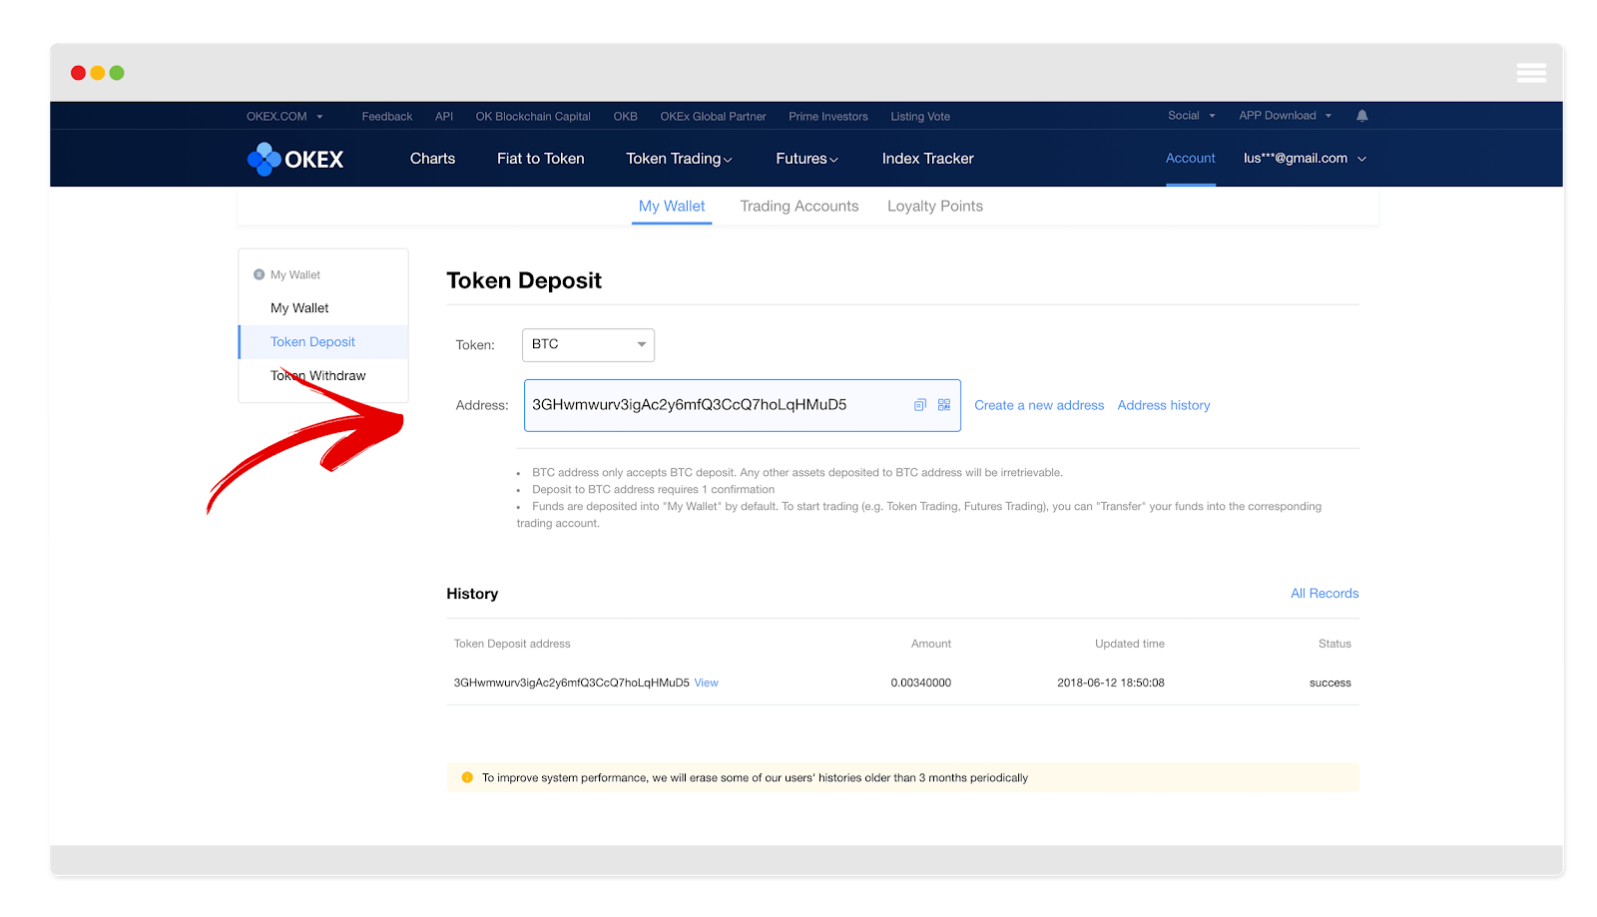Image resolution: width=1597 pixels, height=917 pixels.
Task: Open OKEx Global Partner
Action: [713, 117]
